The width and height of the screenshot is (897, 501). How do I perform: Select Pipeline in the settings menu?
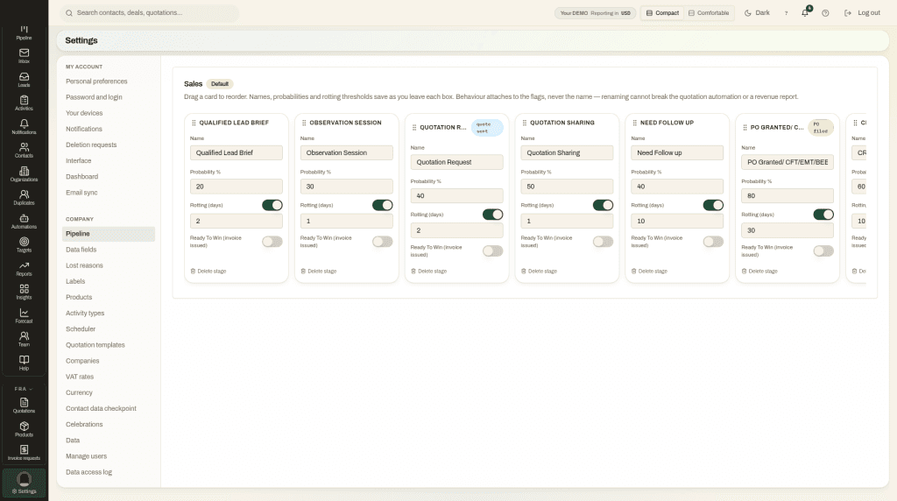(x=108, y=234)
